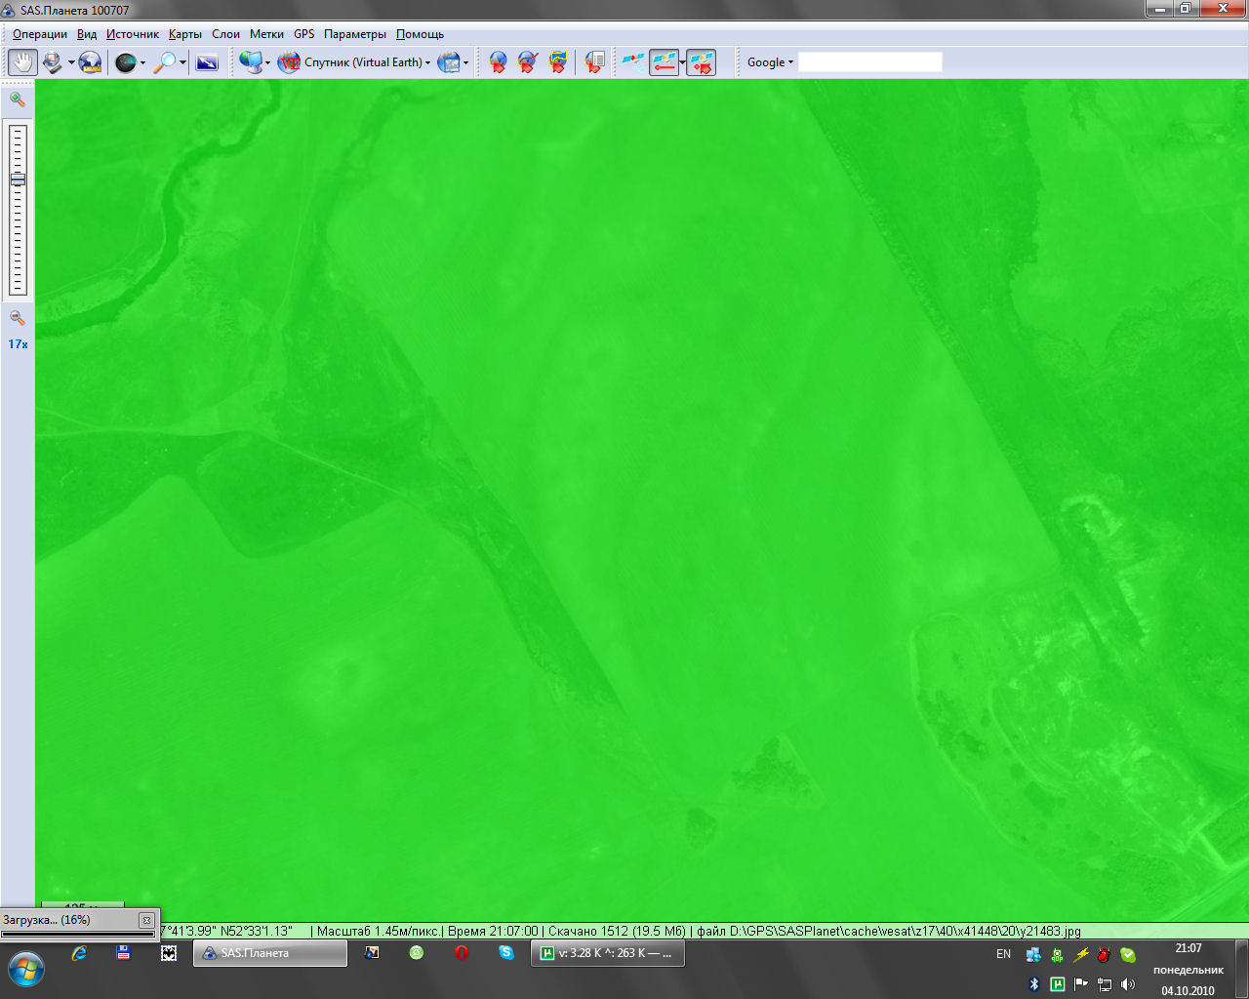The height and width of the screenshot is (999, 1249).
Task: Expand the magnifier go-to dropdown arrow
Action: tap(182, 63)
